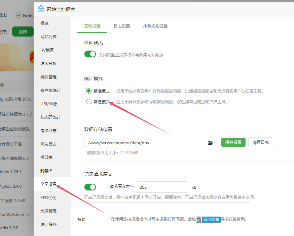This screenshot has height=236, width=294.
Task: Go to 蜘蛛管理 in the sidebar
Action: pyautogui.click(x=48, y=77)
